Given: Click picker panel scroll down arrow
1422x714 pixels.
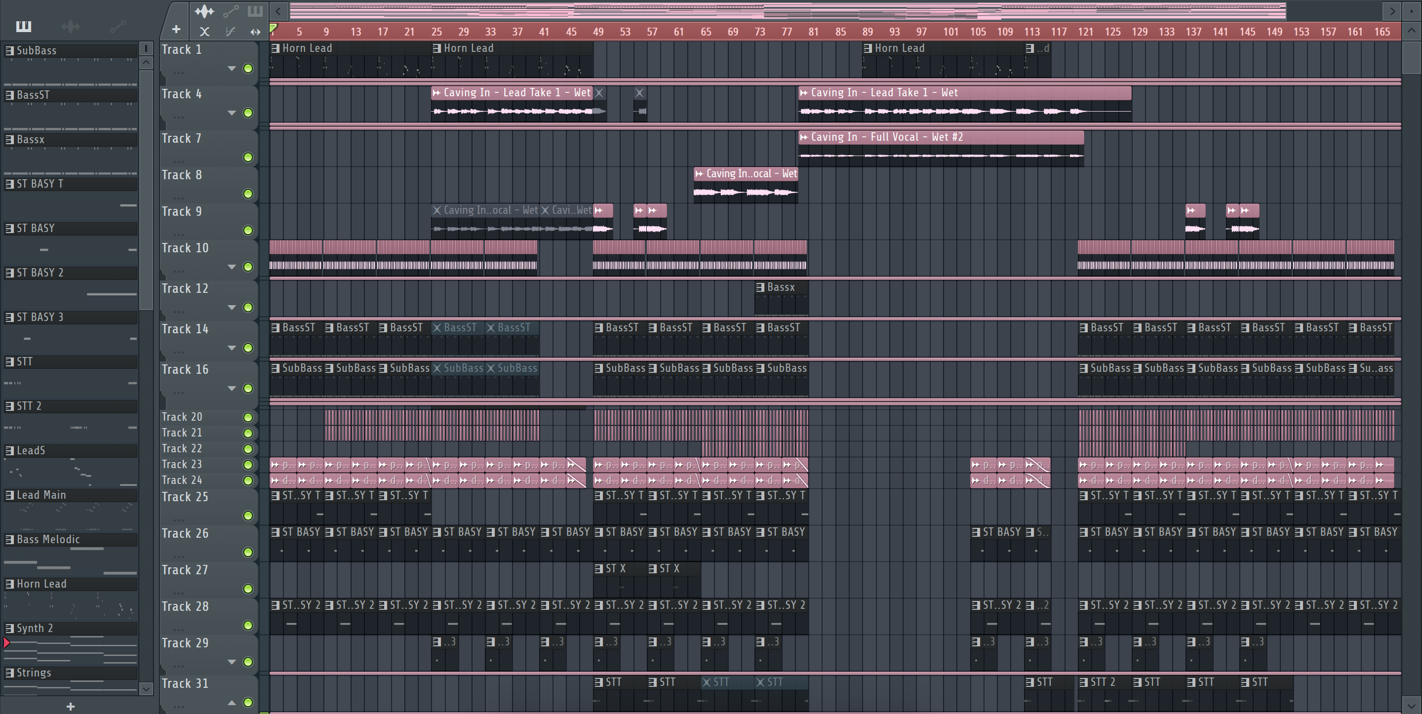Looking at the screenshot, I should click(146, 689).
